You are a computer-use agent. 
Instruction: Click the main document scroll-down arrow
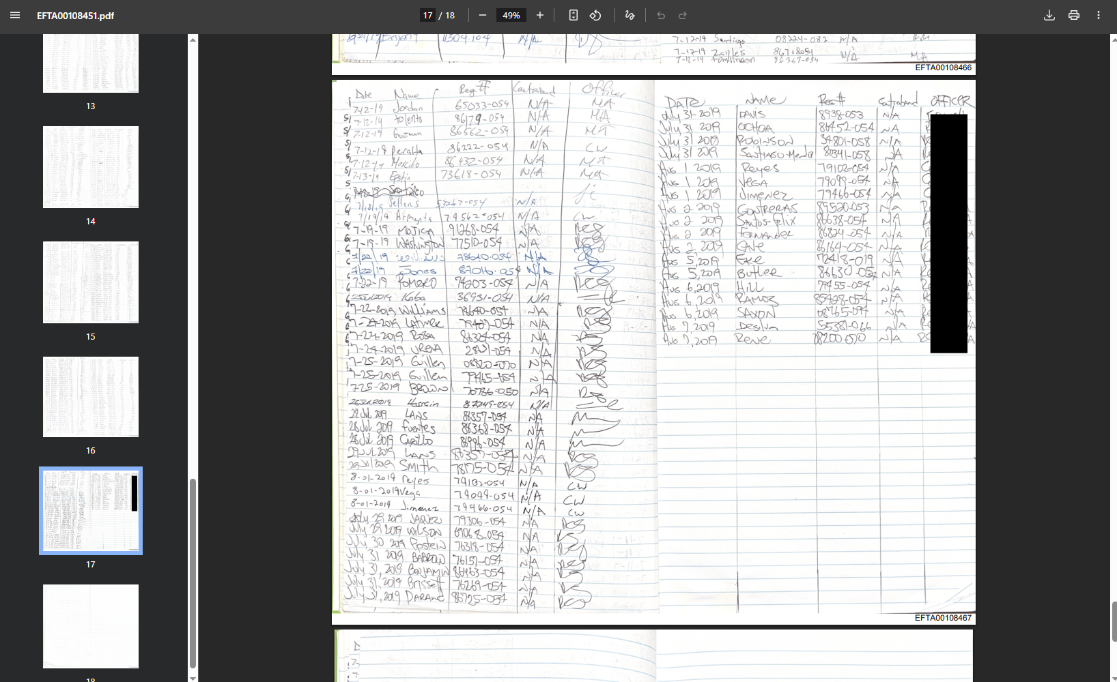pos(1114,677)
